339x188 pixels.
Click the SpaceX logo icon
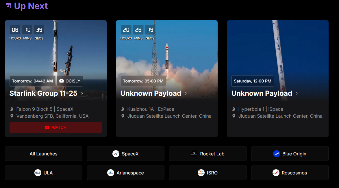point(116,154)
